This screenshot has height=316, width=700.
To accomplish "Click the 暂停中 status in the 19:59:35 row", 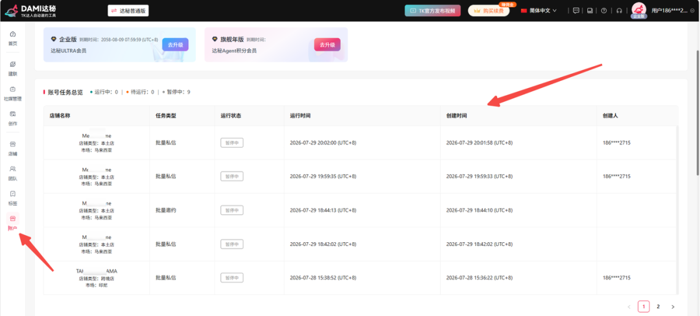I will tap(231, 177).
